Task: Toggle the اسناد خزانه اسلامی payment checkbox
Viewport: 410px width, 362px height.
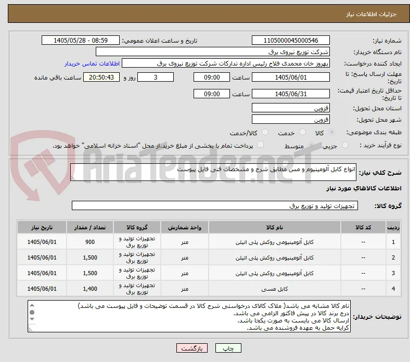Action: 261,145
